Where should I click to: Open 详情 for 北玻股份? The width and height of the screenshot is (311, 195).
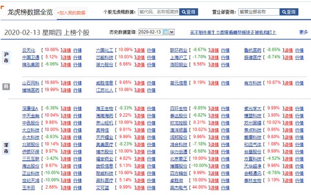pos(67,144)
